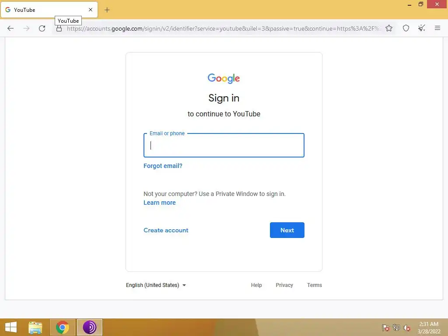Click the New Identity broom icon

coord(421,28)
